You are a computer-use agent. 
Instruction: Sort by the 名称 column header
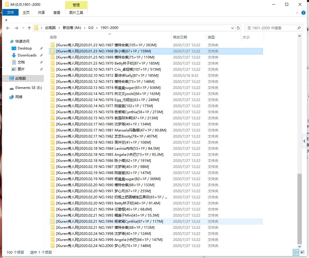click(x=110, y=37)
